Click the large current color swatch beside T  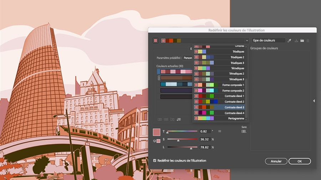(157, 132)
